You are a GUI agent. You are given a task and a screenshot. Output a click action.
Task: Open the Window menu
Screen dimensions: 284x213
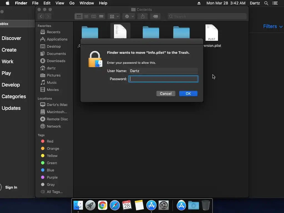[87, 3]
